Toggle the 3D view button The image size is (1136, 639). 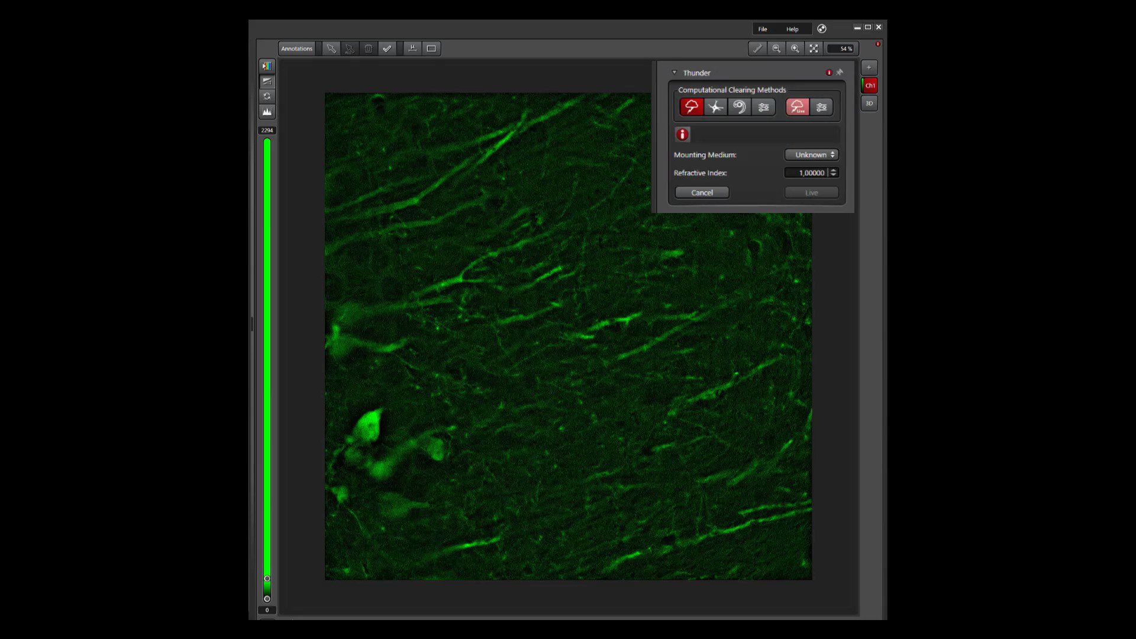click(x=869, y=104)
